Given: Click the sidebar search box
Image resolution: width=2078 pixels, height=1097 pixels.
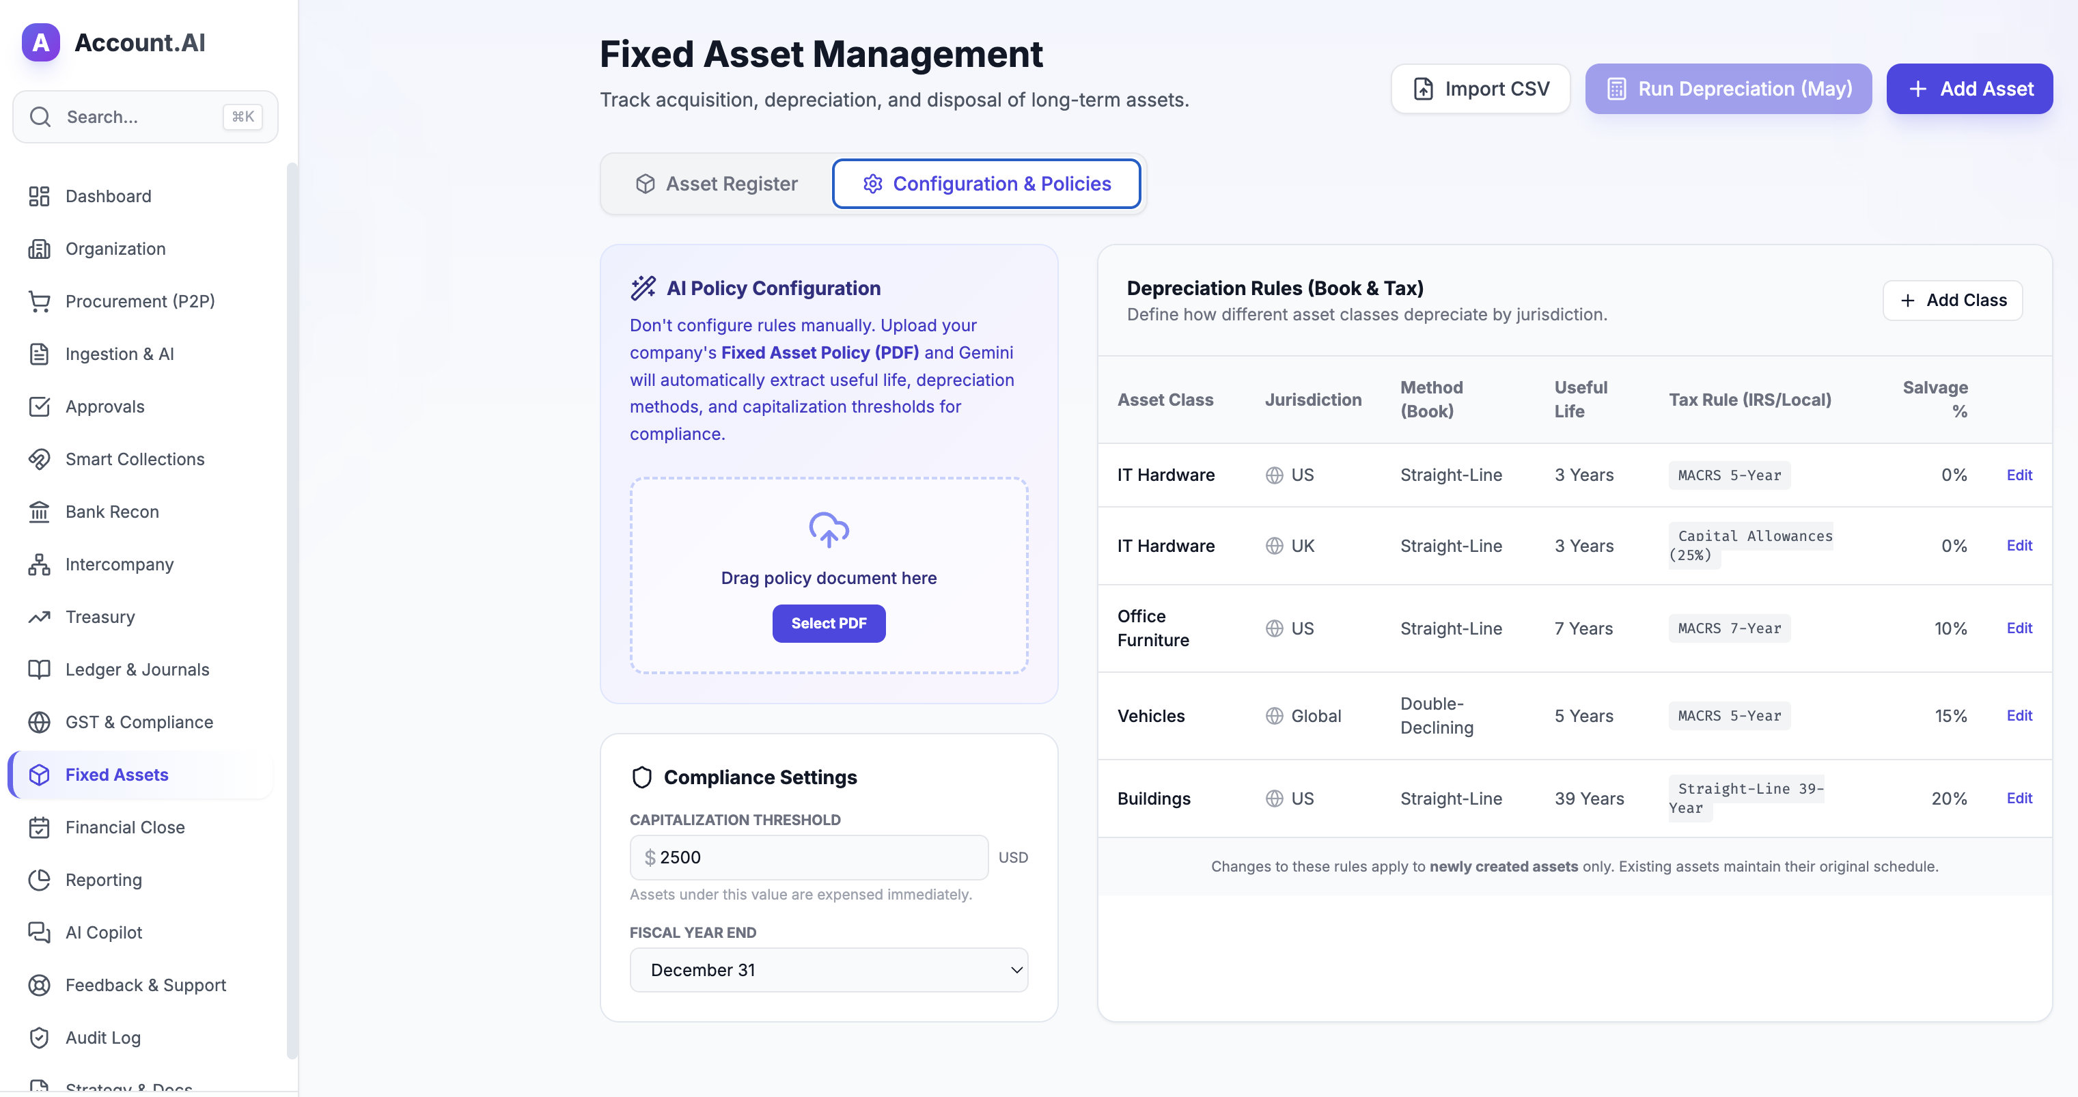Looking at the screenshot, I should pos(146,117).
